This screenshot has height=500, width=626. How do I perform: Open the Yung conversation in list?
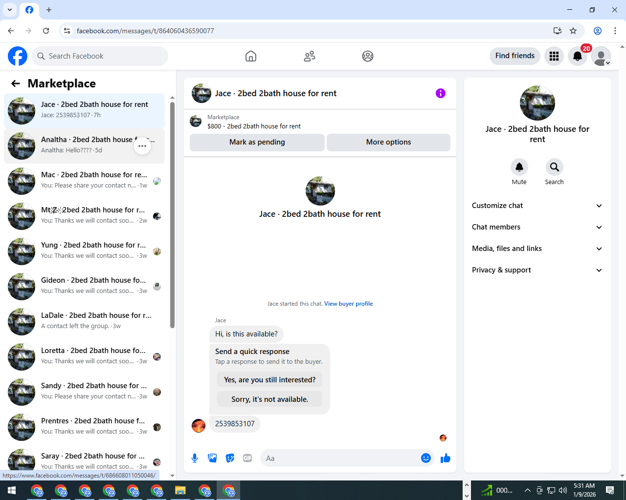click(x=84, y=251)
